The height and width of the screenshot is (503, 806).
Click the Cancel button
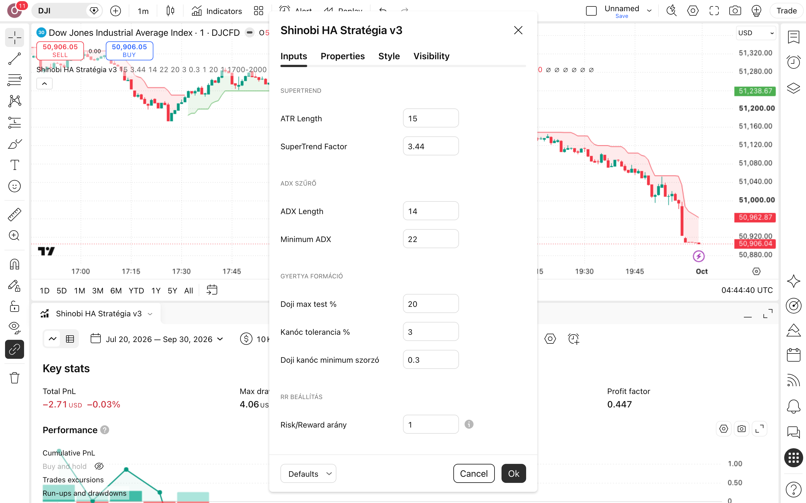tap(474, 473)
